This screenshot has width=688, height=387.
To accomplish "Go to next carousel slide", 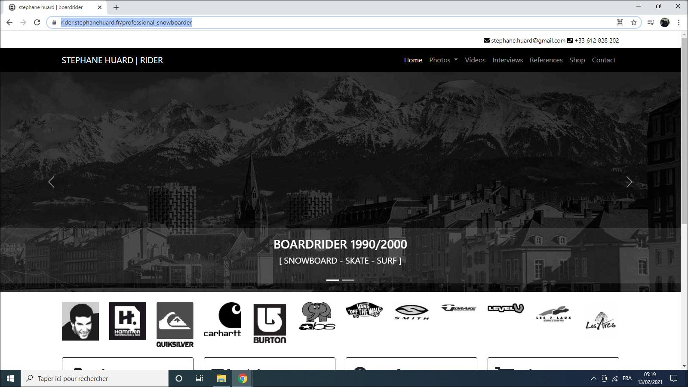I will coord(629,182).
